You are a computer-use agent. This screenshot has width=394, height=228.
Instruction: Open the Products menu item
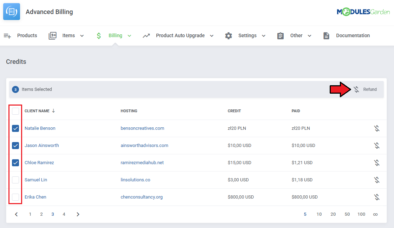(27, 36)
